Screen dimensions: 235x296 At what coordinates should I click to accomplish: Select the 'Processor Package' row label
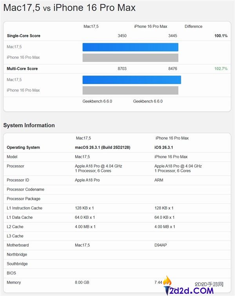tap(23, 199)
